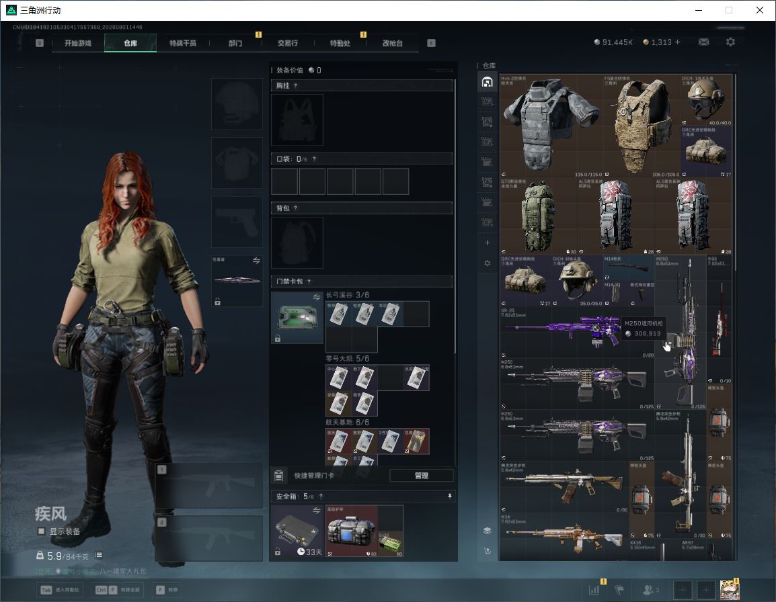Expand the 胸挂 help tooltip
This screenshot has height=602, width=776.
pos(295,85)
